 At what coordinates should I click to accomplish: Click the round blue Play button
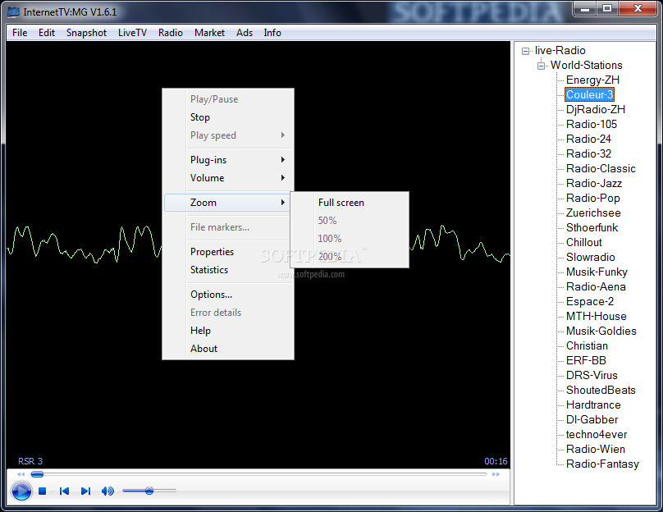[x=21, y=491]
